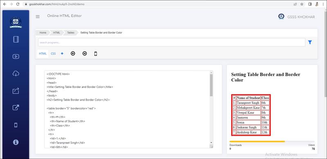Switch to the HTML tab
Image resolution: width=327 pixels, height=159 pixels.
click(43, 54)
